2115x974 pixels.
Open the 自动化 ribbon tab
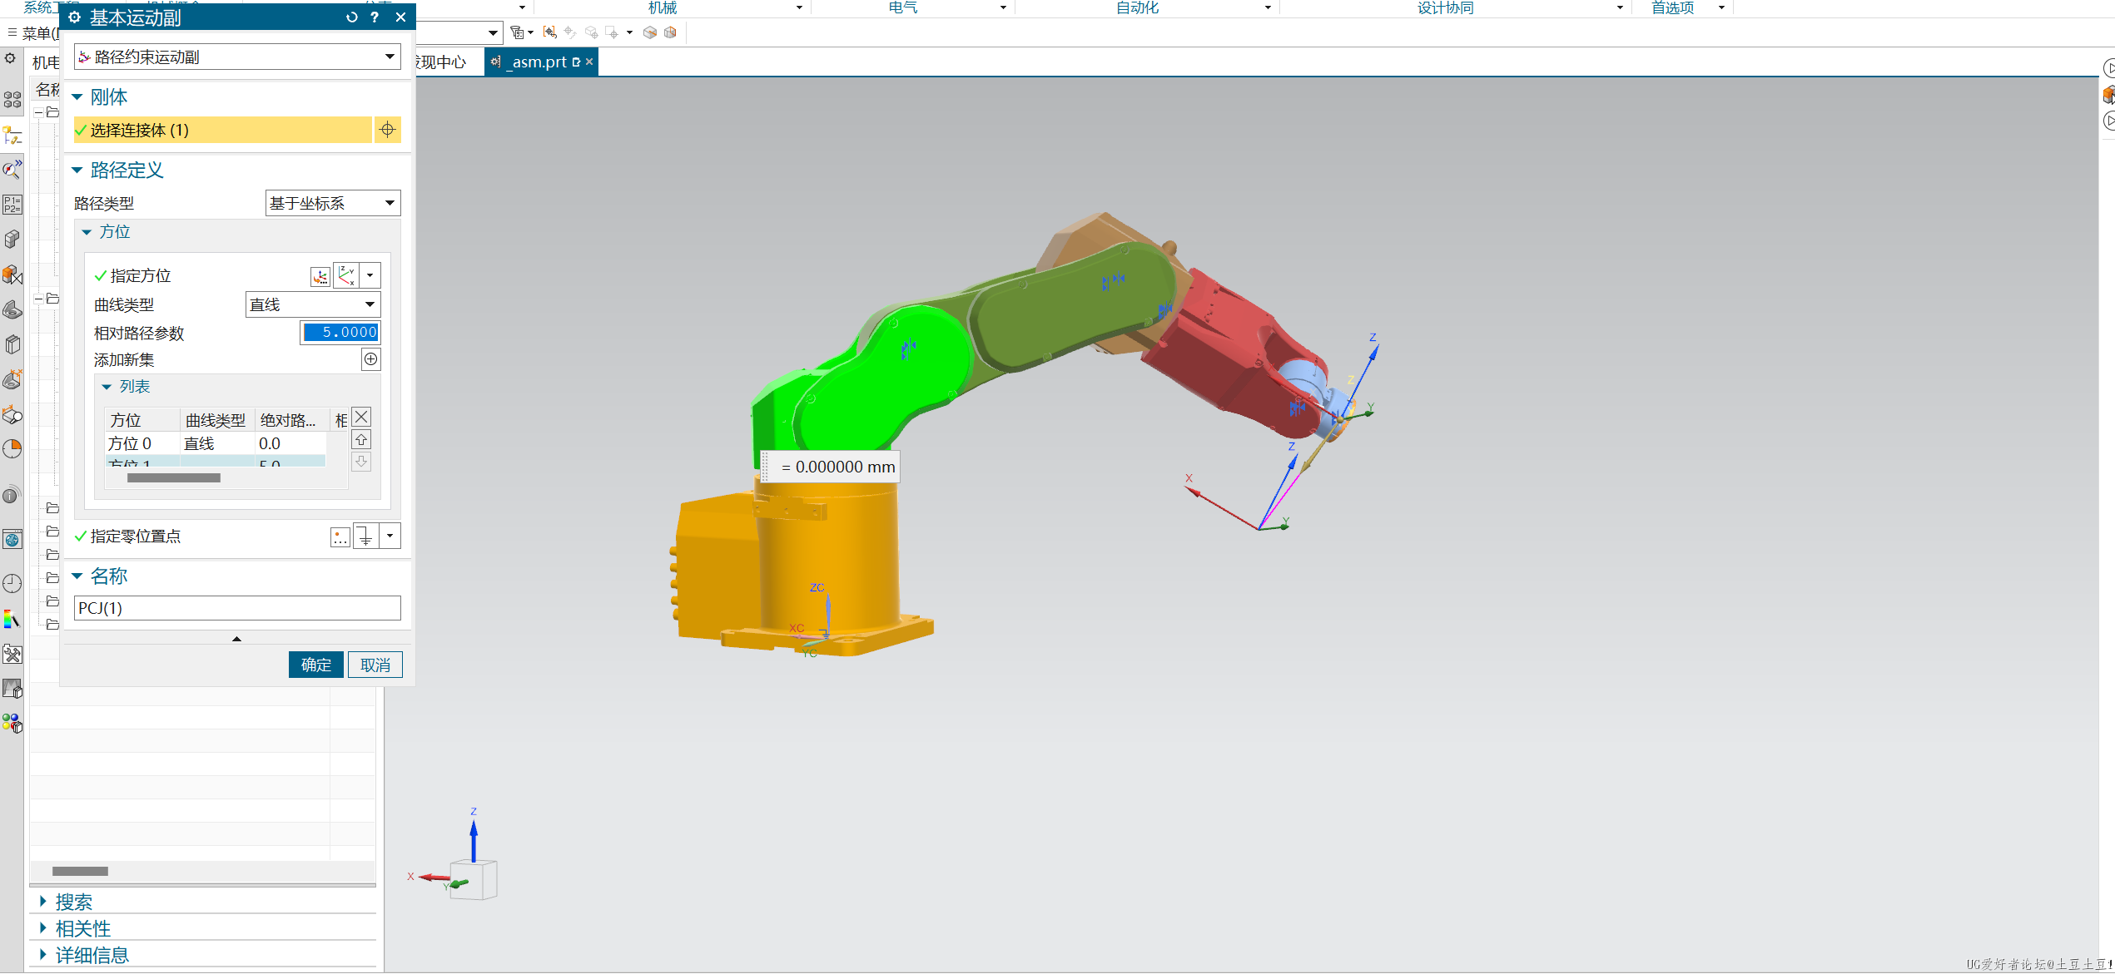tap(1137, 7)
